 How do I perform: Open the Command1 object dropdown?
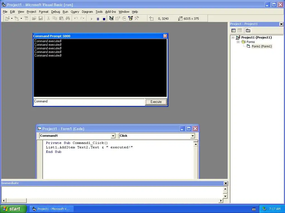[113, 136]
